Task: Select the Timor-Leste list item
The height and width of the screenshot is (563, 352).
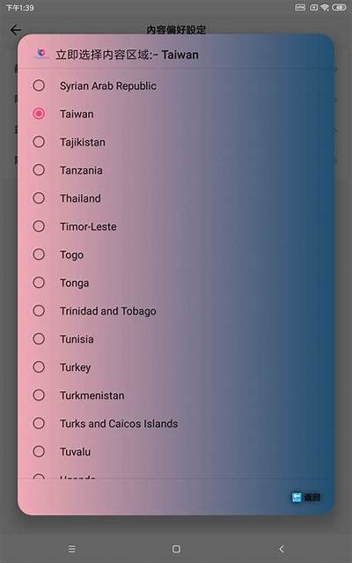Action: [176, 226]
